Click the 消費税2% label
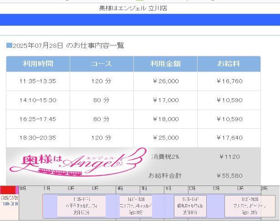The height and width of the screenshot is (221, 280). pyautogui.click(x=165, y=156)
